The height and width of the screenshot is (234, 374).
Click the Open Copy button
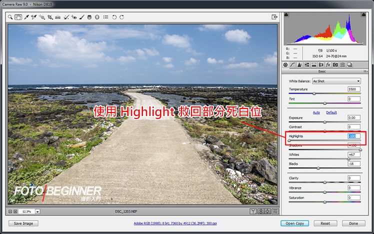pos(294,223)
